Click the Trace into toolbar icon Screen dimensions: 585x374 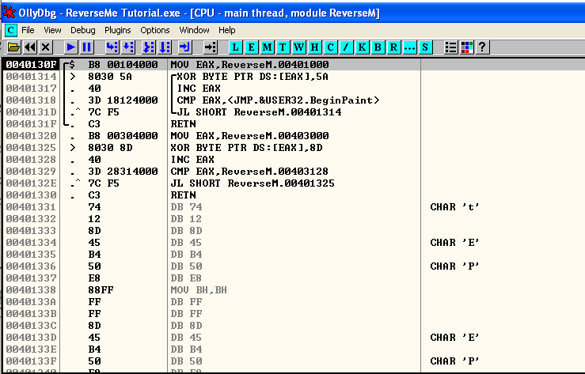[x=149, y=47]
